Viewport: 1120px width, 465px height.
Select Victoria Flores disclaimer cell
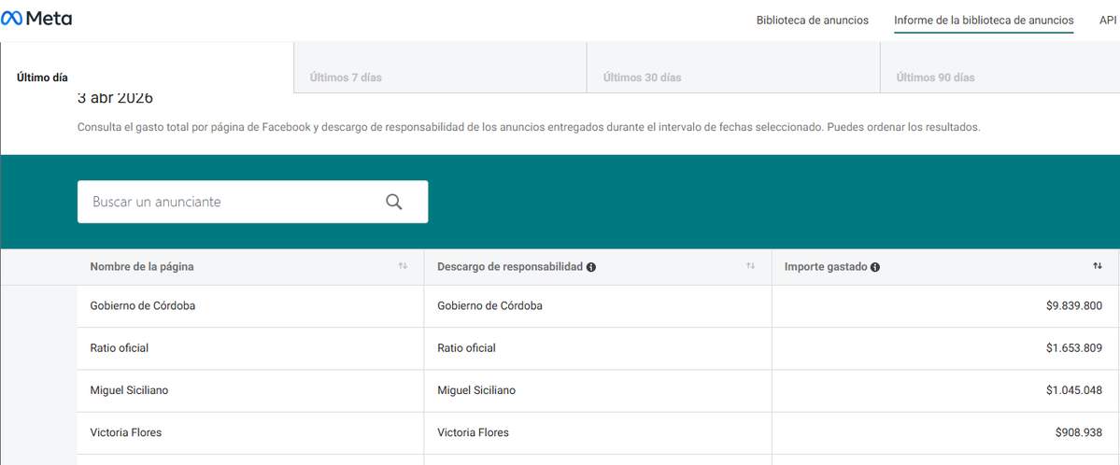(598, 432)
